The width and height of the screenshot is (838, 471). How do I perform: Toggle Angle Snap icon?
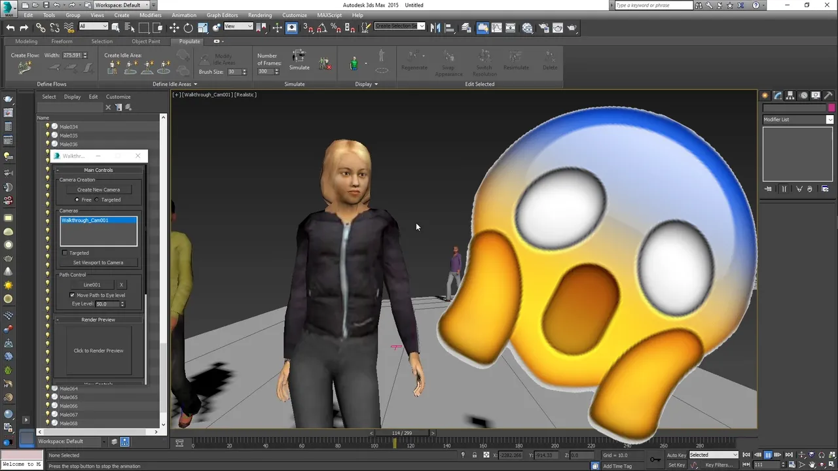pyautogui.click(x=321, y=27)
